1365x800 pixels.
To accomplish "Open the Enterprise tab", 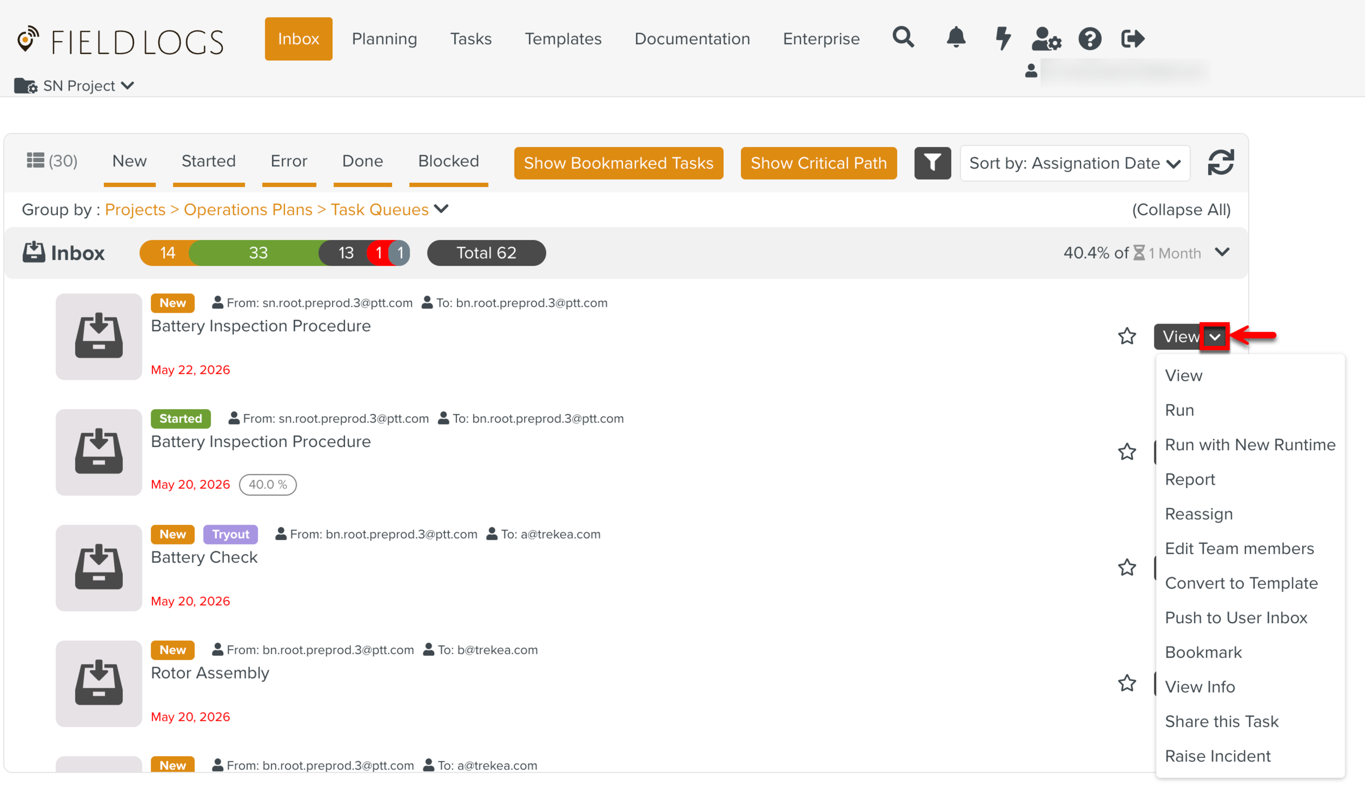I will click(821, 39).
